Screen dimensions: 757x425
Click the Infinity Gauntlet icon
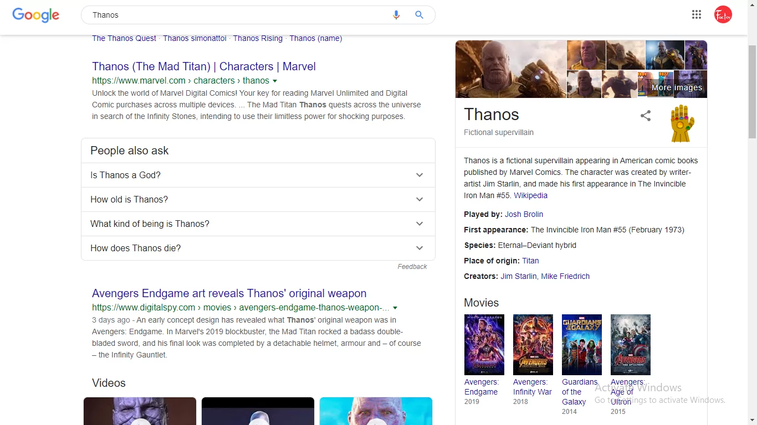[682, 123]
